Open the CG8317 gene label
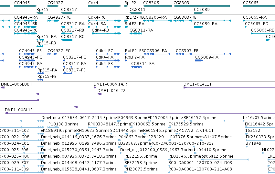275x174 pixels. point(69,9)
